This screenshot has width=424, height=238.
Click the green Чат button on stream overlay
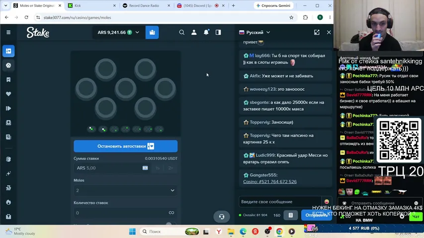(x=416, y=216)
